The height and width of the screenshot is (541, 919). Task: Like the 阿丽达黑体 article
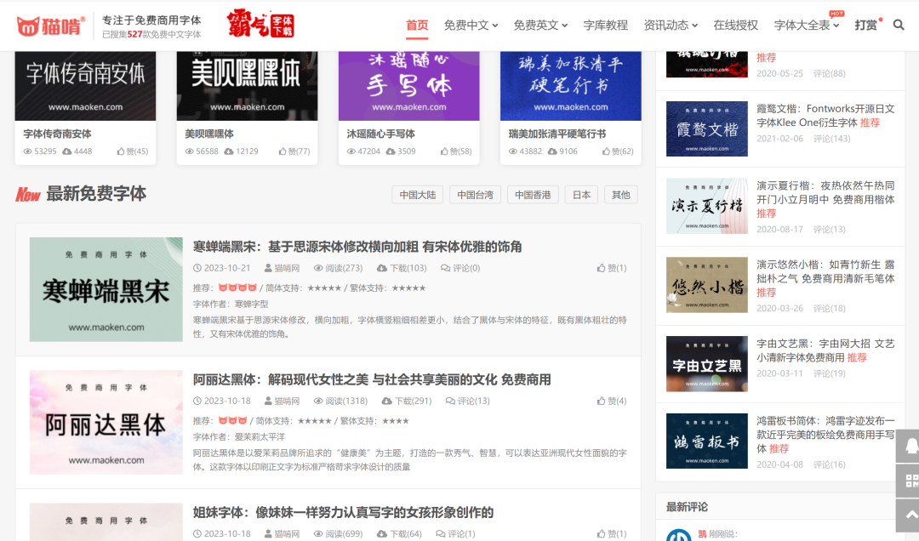coord(611,401)
